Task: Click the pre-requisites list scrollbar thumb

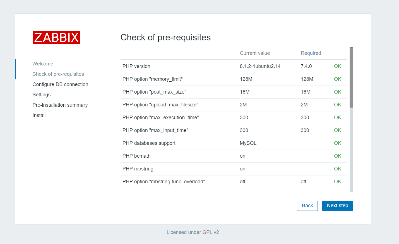Action: click(351, 77)
